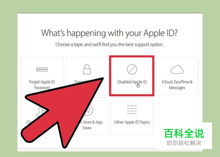Click the green Chinese watermark logo
Viewport: 220px width, 157px height.
click(184, 133)
